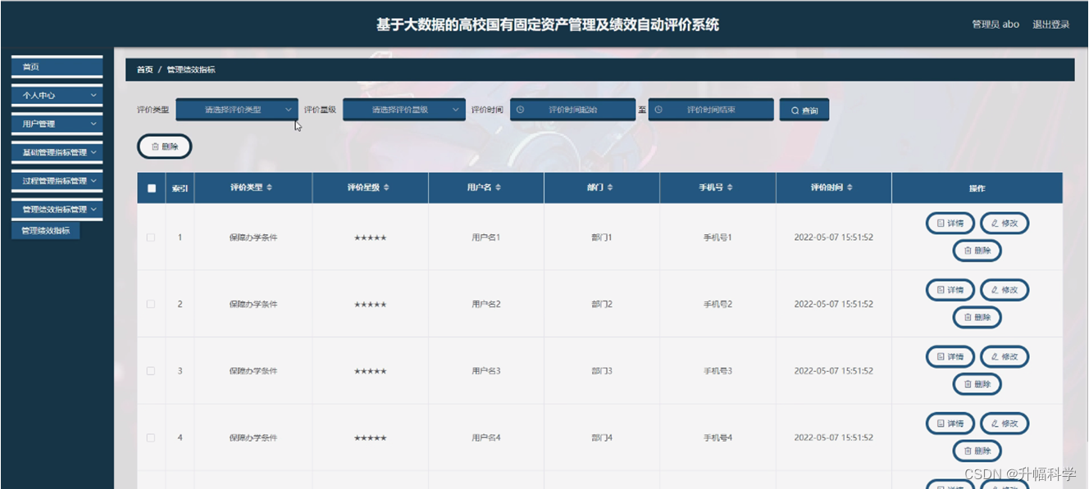Image resolution: width=1089 pixels, height=489 pixels.
Task: Open 基础管理指标管理 sidebar menu
Action: pos(55,153)
